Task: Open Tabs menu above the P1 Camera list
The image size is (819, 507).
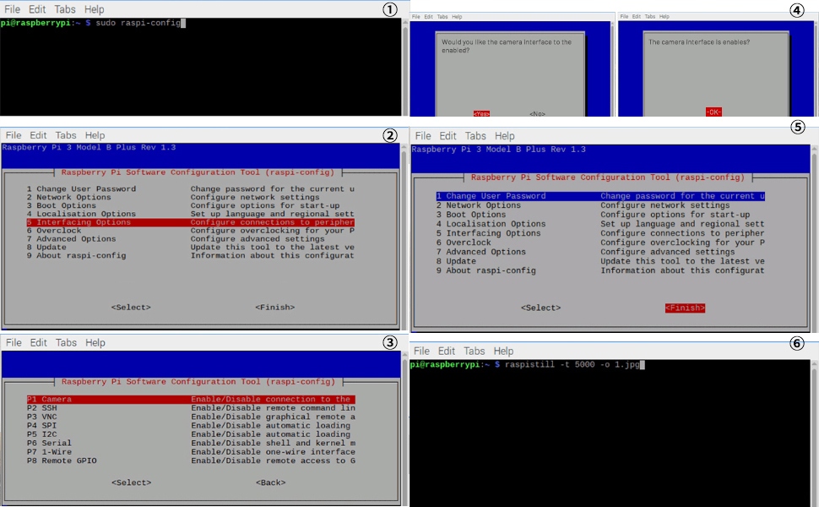Action: click(x=66, y=343)
